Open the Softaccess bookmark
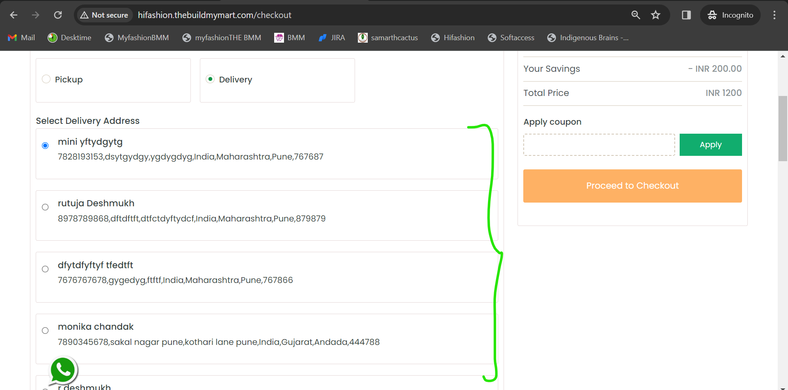 (x=511, y=38)
